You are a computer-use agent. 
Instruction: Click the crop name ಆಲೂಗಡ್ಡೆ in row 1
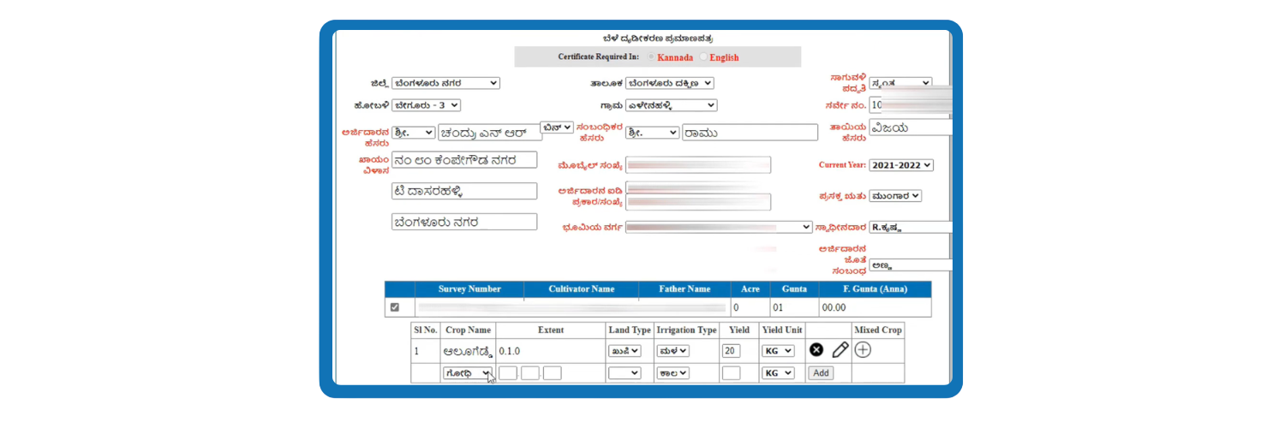(468, 351)
